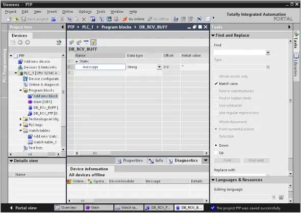The height and width of the screenshot is (213, 301).
Task: Click the Delete X icon in toolbar
Action: (x=84, y=19)
